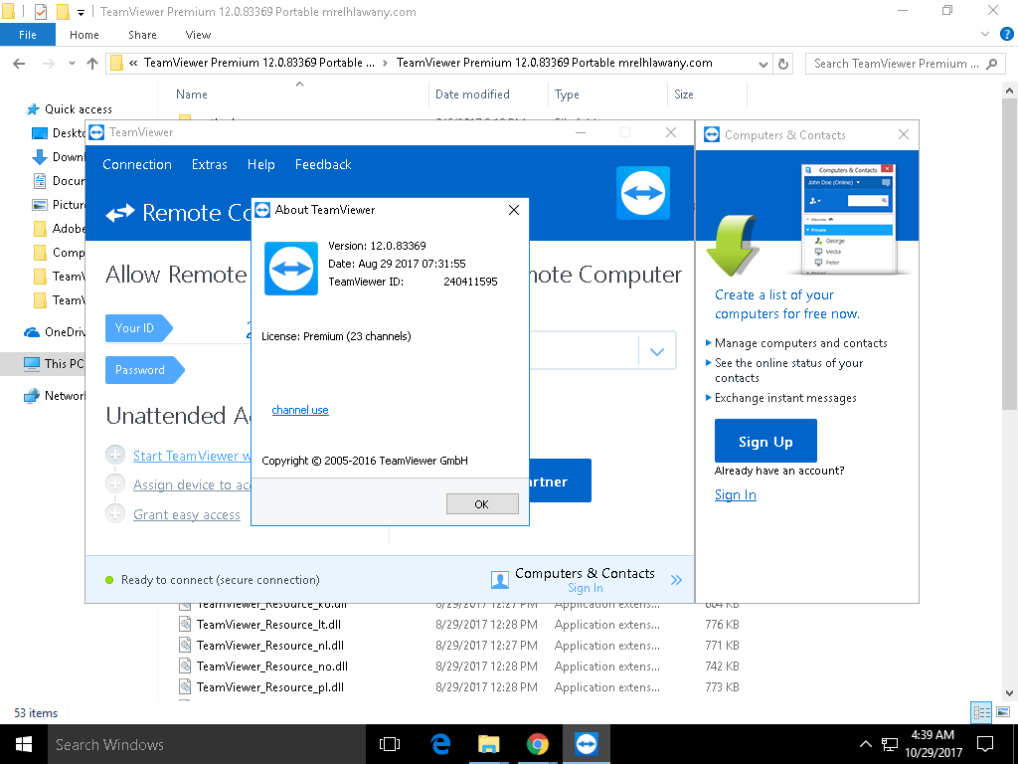Click the Task View icon in the taskbar
The height and width of the screenshot is (764, 1018).
pyautogui.click(x=390, y=744)
